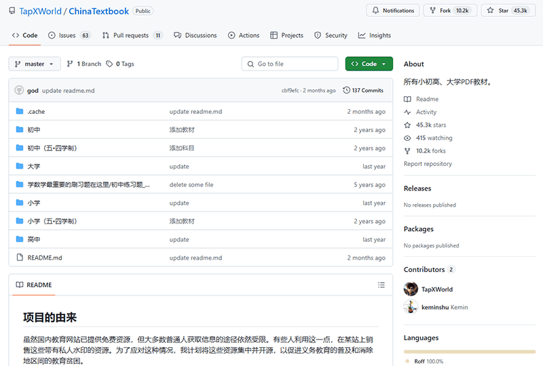Click the star icon beside 45.3k stars
The width and height of the screenshot is (543, 366).
(x=407, y=125)
